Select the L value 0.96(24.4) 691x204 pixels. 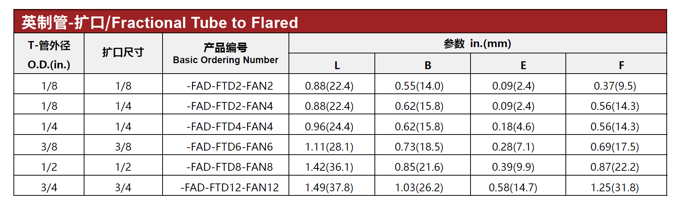tap(329, 127)
